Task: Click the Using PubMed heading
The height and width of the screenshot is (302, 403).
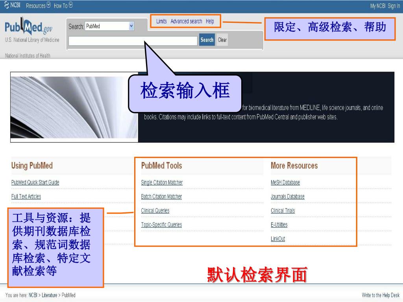Action: [32, 166]
